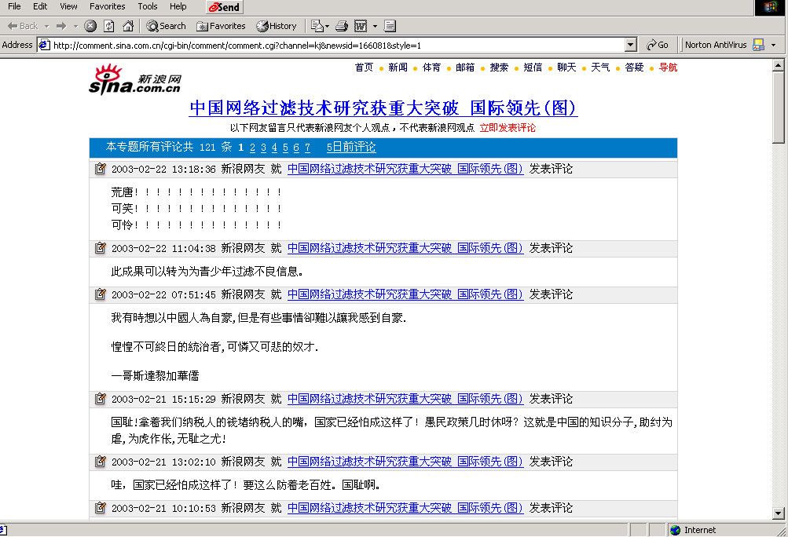Open the Search pane

[x=167, y=26]
